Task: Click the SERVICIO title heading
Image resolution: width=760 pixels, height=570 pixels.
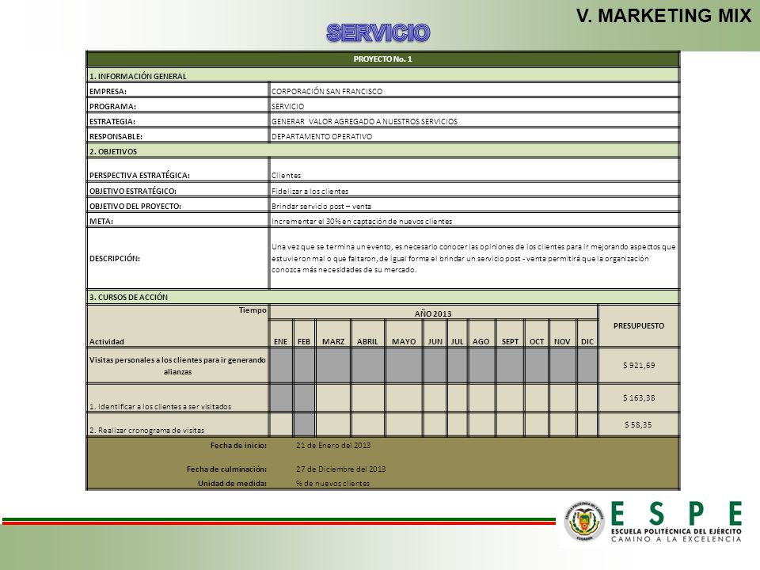Action: [378, 33]
